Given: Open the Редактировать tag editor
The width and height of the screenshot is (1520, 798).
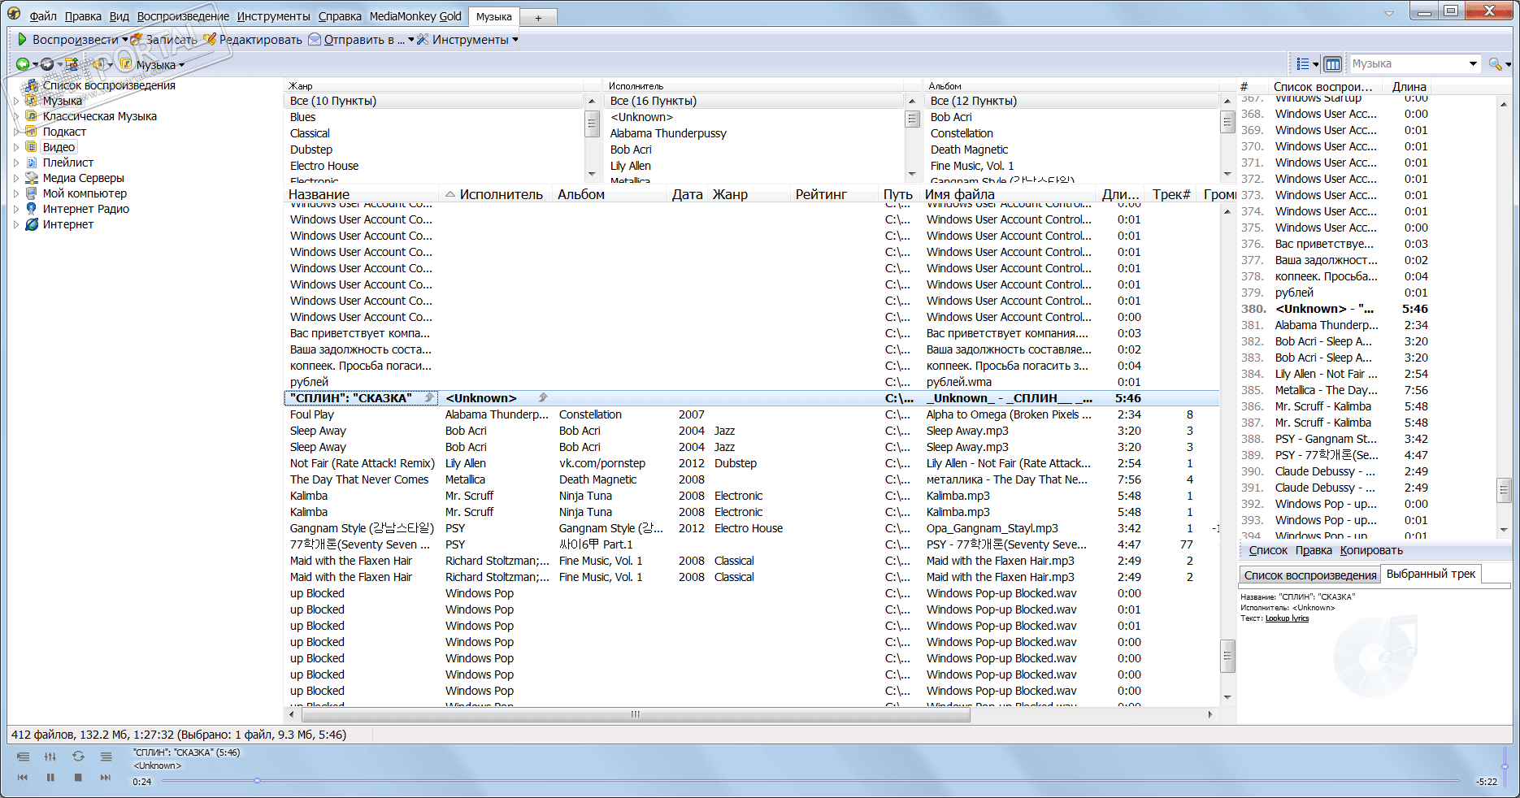Looking at the screenshot, I should [253, 39].
